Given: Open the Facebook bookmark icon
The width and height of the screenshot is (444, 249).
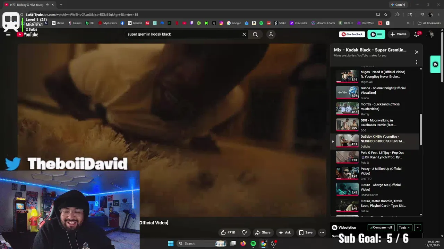Looking at the screenshot, I should (x=122, y=23).
